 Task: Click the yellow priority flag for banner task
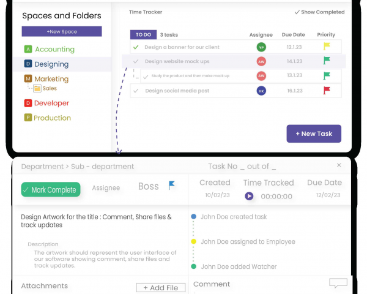coord(326,47)
